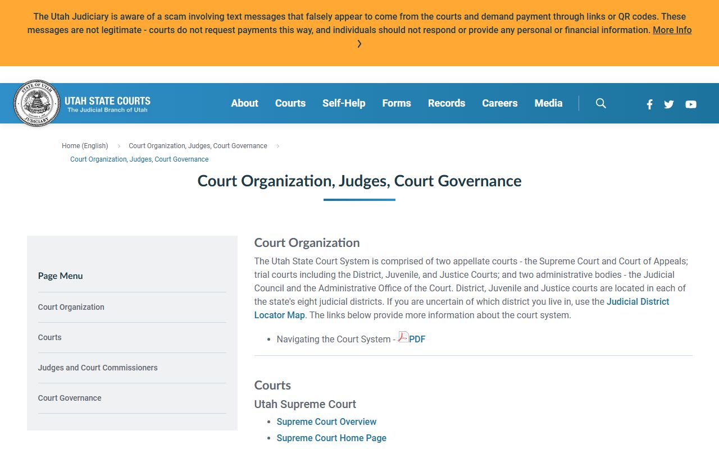Jump to Judges and Court Commissioners in Page Menu

[x=98, y=368]
